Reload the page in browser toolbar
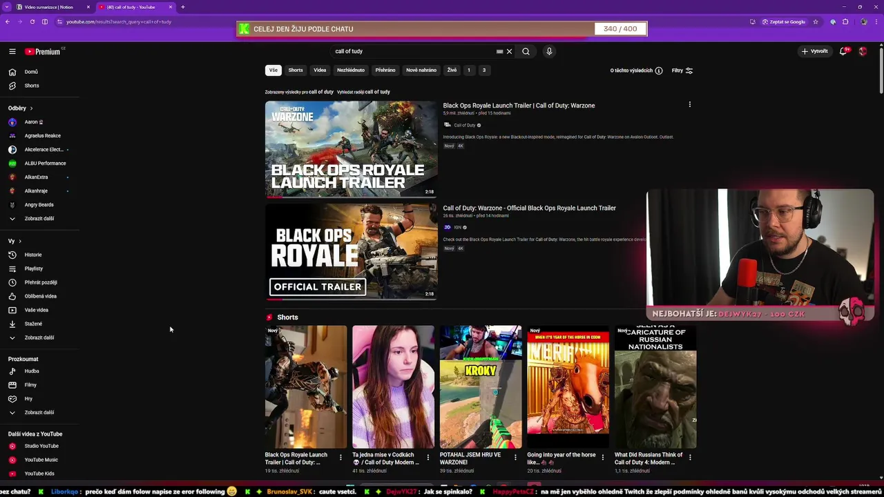Screen dimensions: 884x497 click(32, 21)
